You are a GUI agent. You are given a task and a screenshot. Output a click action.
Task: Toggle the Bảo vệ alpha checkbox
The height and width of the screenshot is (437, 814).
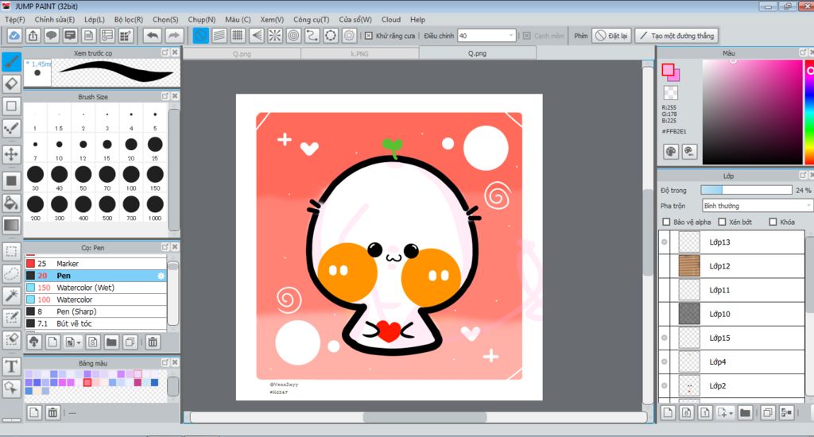point(667,222)
